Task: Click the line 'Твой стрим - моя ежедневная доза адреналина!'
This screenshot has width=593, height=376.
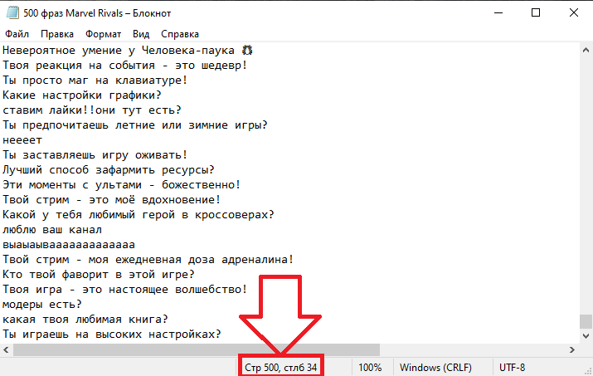Action: pos(148,260)
